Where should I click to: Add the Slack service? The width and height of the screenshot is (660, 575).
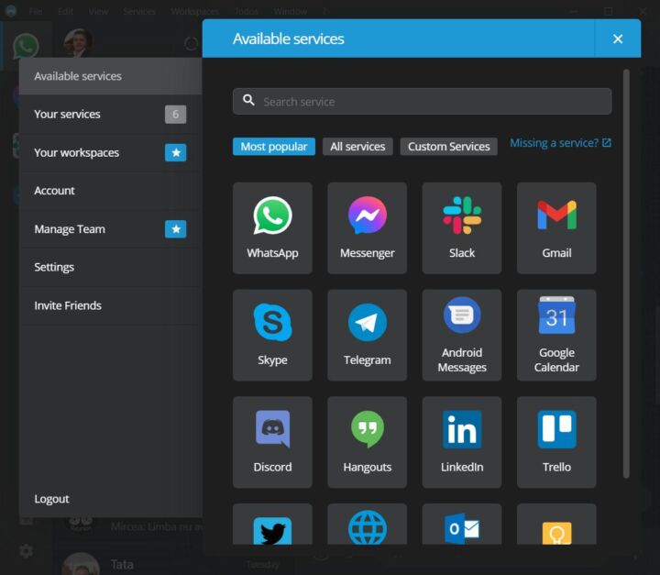pyautogui.click(x=462, y=228)
